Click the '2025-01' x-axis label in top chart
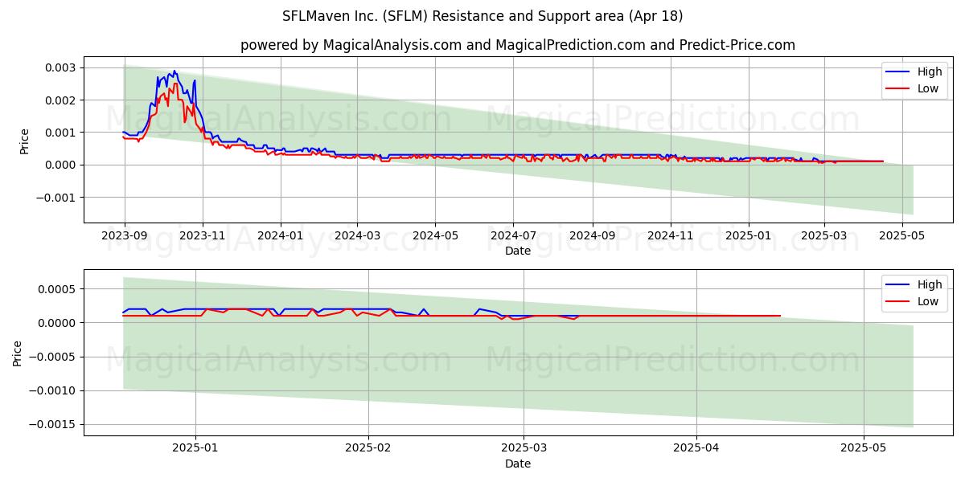The image size is (965, 482). (749, 235)
